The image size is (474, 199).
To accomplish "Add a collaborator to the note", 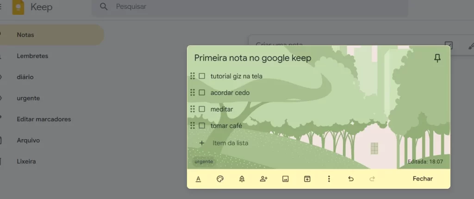I will [263, 179].
